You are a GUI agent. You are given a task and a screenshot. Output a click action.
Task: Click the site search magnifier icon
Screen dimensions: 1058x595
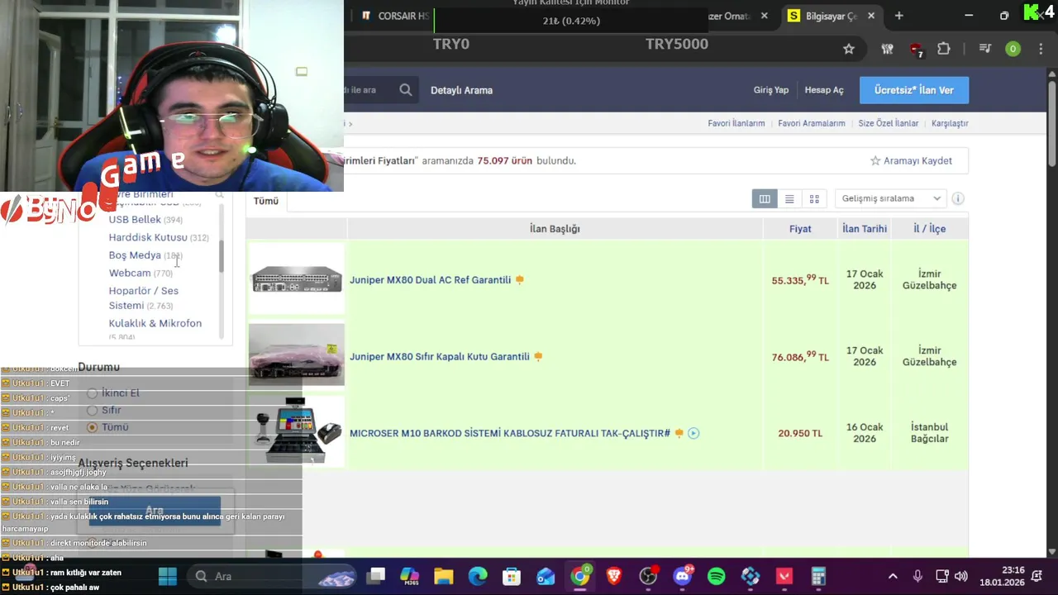406,90
